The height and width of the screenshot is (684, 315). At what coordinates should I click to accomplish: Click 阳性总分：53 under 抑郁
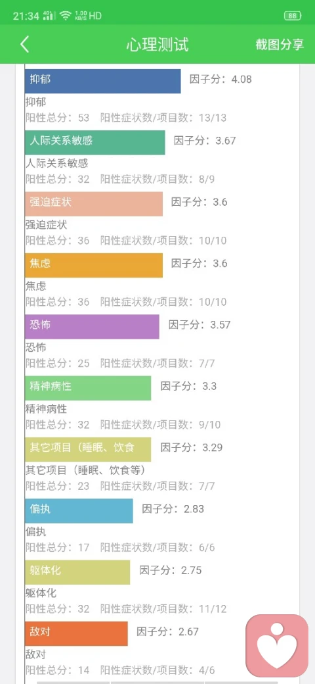tap(58, 118)
